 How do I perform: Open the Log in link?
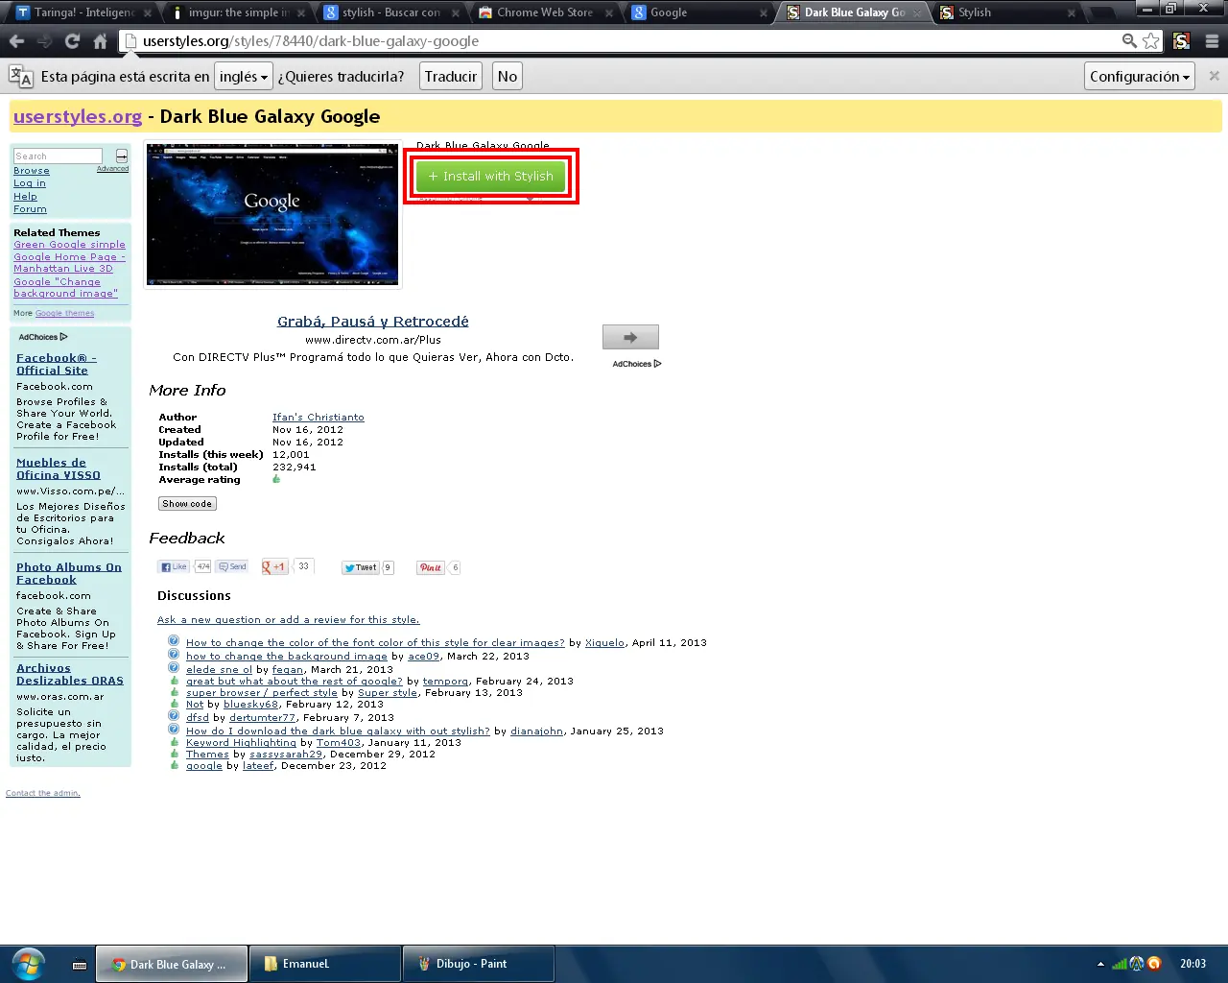tap(30, 182)
